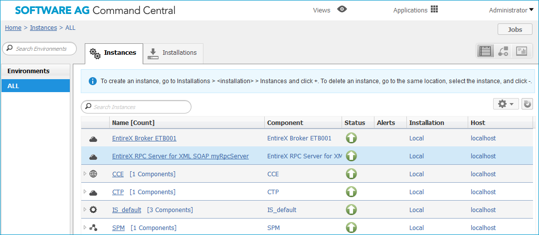Open the CTP instance link

pyautogui.click(x=118, y=192)
